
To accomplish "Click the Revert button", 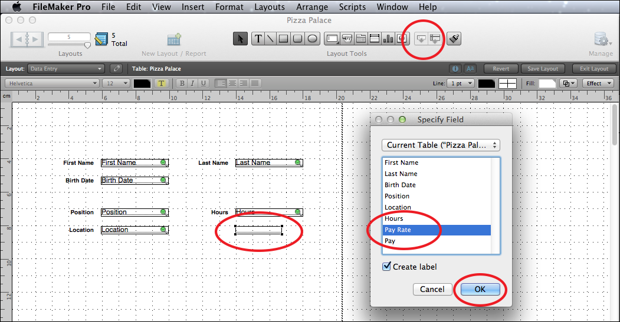I will pos(501,69).
